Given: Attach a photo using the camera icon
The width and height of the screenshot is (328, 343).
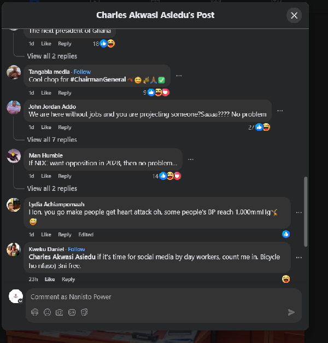Looking at the screenshot, I should 60,312.
